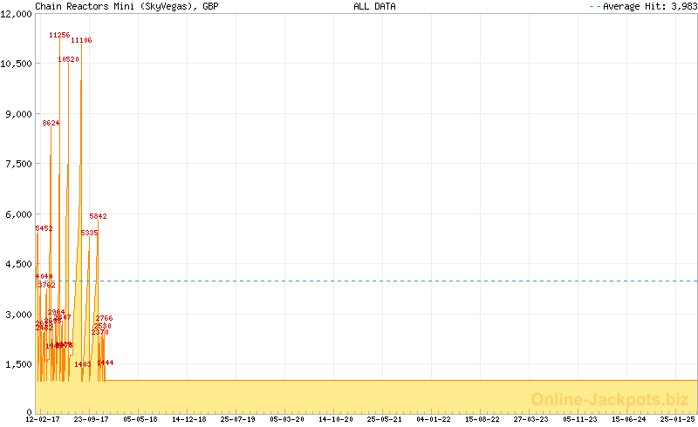Screen dimensions: 698x427
Task: Click the 12-02-17 date on the x-axis
Action: click(x=43, y=419)
